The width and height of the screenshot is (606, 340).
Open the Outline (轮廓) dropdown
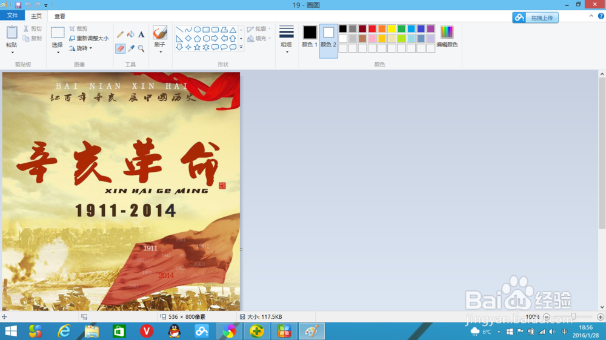pyautogui.click(x=259, y=28)
